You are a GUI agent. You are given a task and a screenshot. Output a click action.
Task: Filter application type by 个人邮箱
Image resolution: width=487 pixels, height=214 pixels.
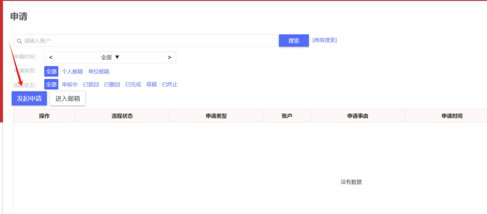pos(72,71)
